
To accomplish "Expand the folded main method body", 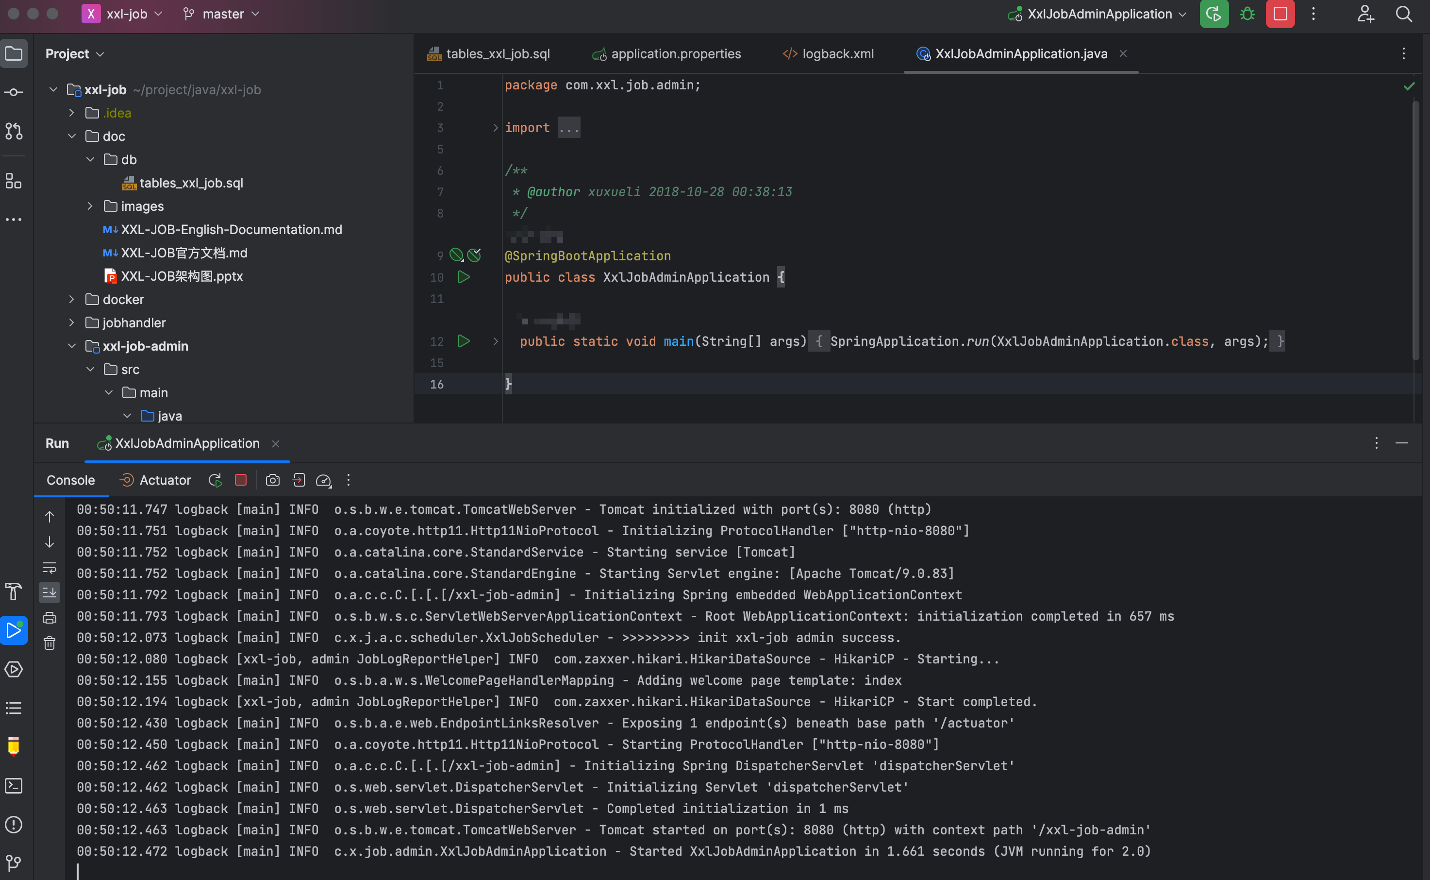I will tap(496, 341).
